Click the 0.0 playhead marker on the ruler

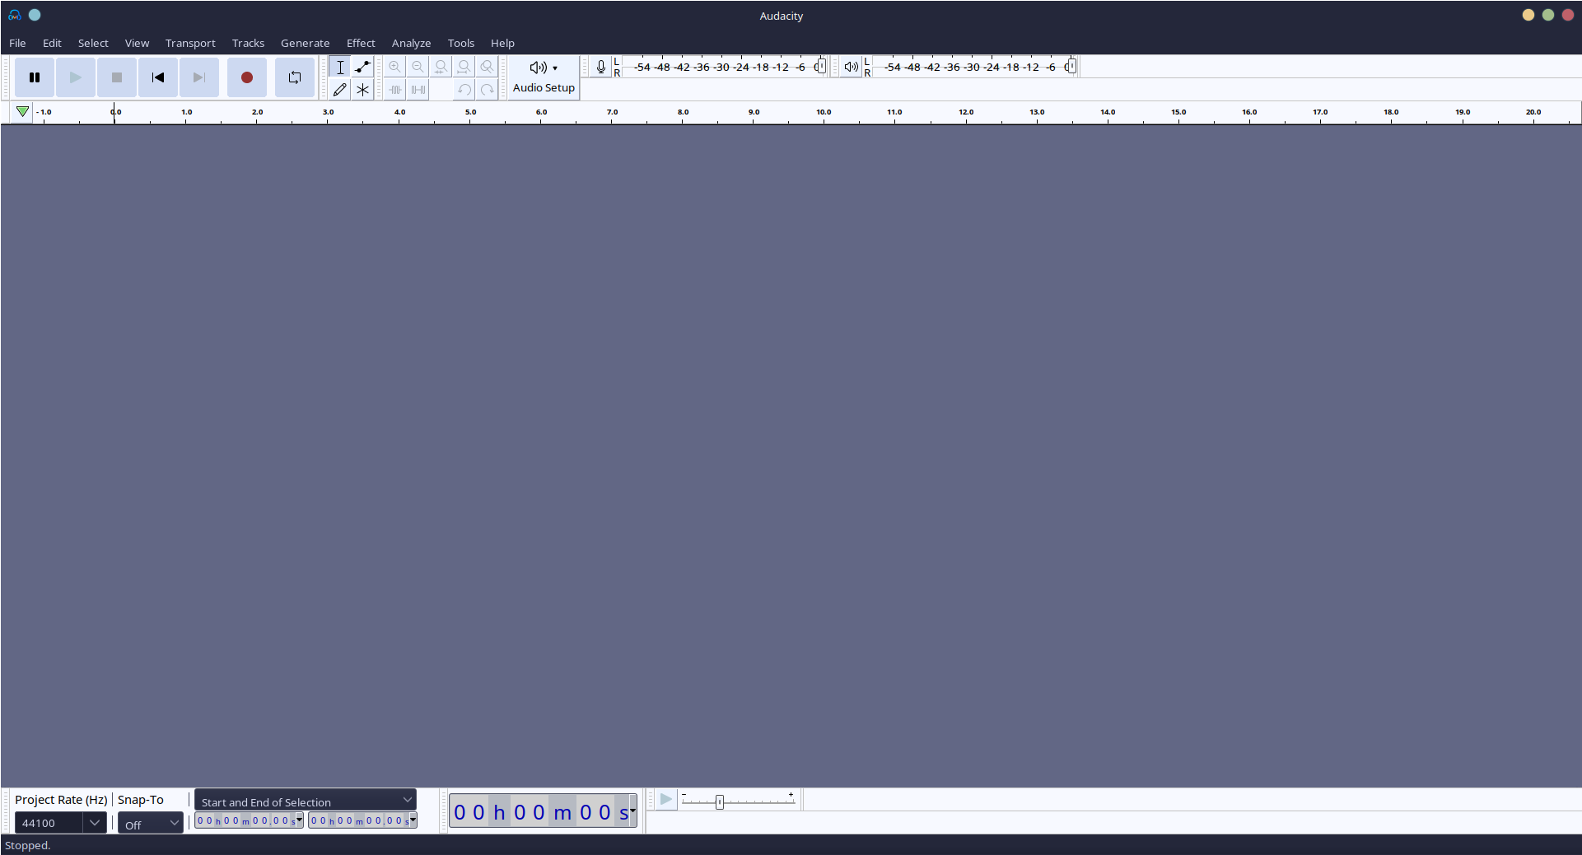[114, 113]
